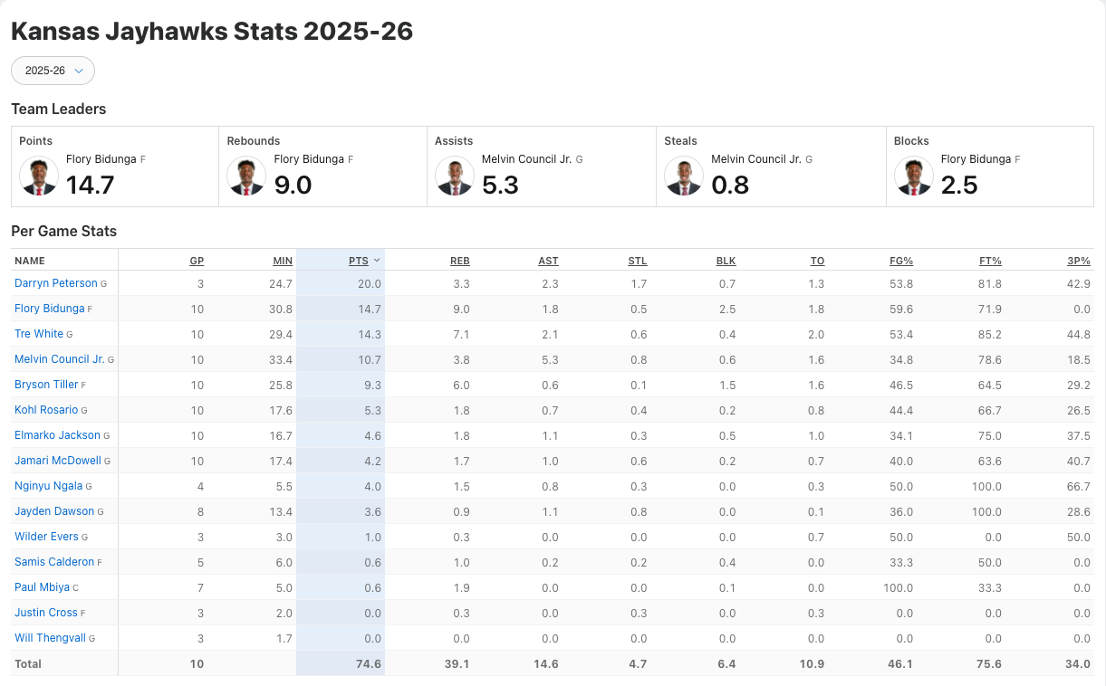
Task: Open the 2025-26 season dropdown
Action: 53,71
